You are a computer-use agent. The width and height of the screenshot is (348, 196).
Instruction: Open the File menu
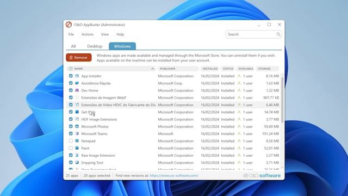pyautogui.click(x=71, y=34)
